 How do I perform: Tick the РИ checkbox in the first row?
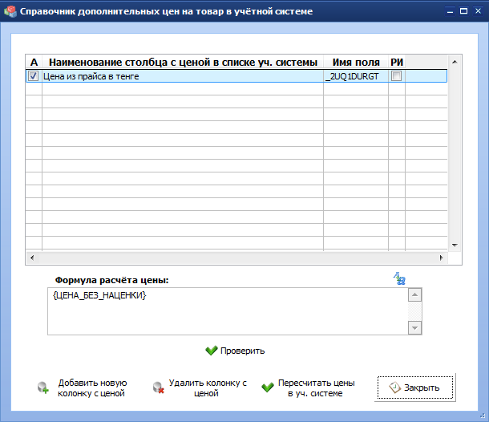(396, 76)
